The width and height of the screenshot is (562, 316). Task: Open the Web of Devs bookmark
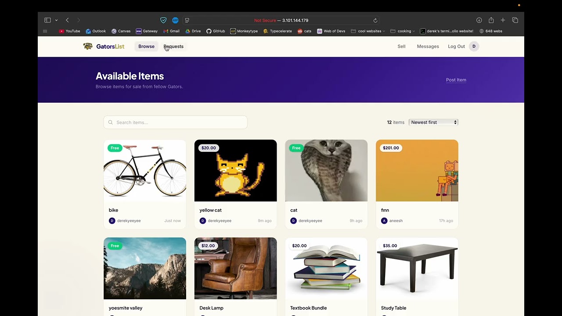[331, 31]
